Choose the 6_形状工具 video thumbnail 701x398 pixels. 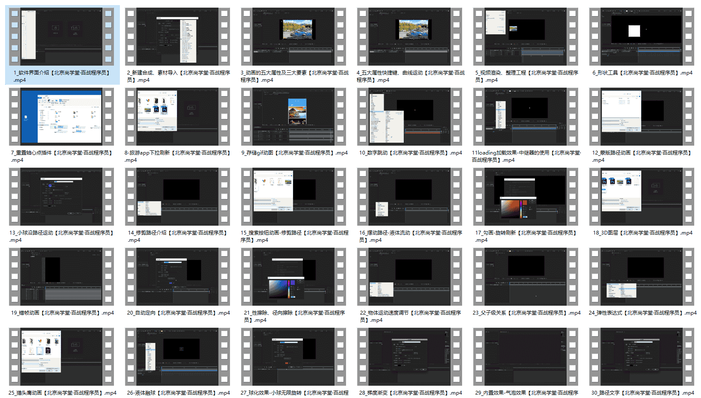coord(642,36)
